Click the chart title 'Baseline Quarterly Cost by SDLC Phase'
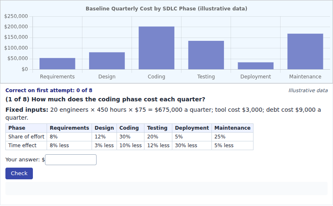This screenshot has height=206, width=333. [166, 9]
